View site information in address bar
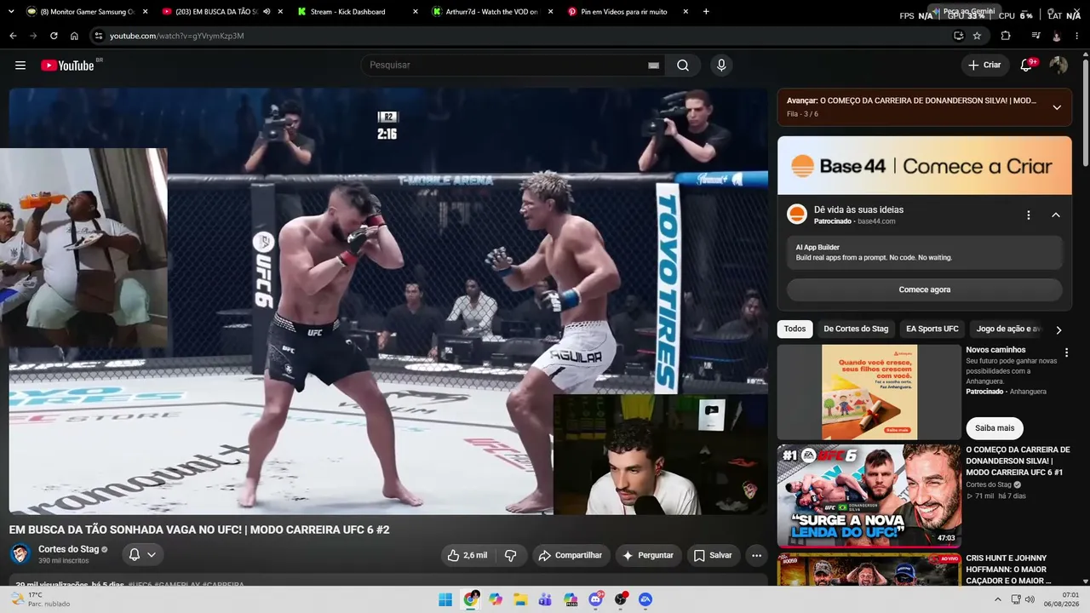The height and width of the screenshot is (613, 1090). 99,36
